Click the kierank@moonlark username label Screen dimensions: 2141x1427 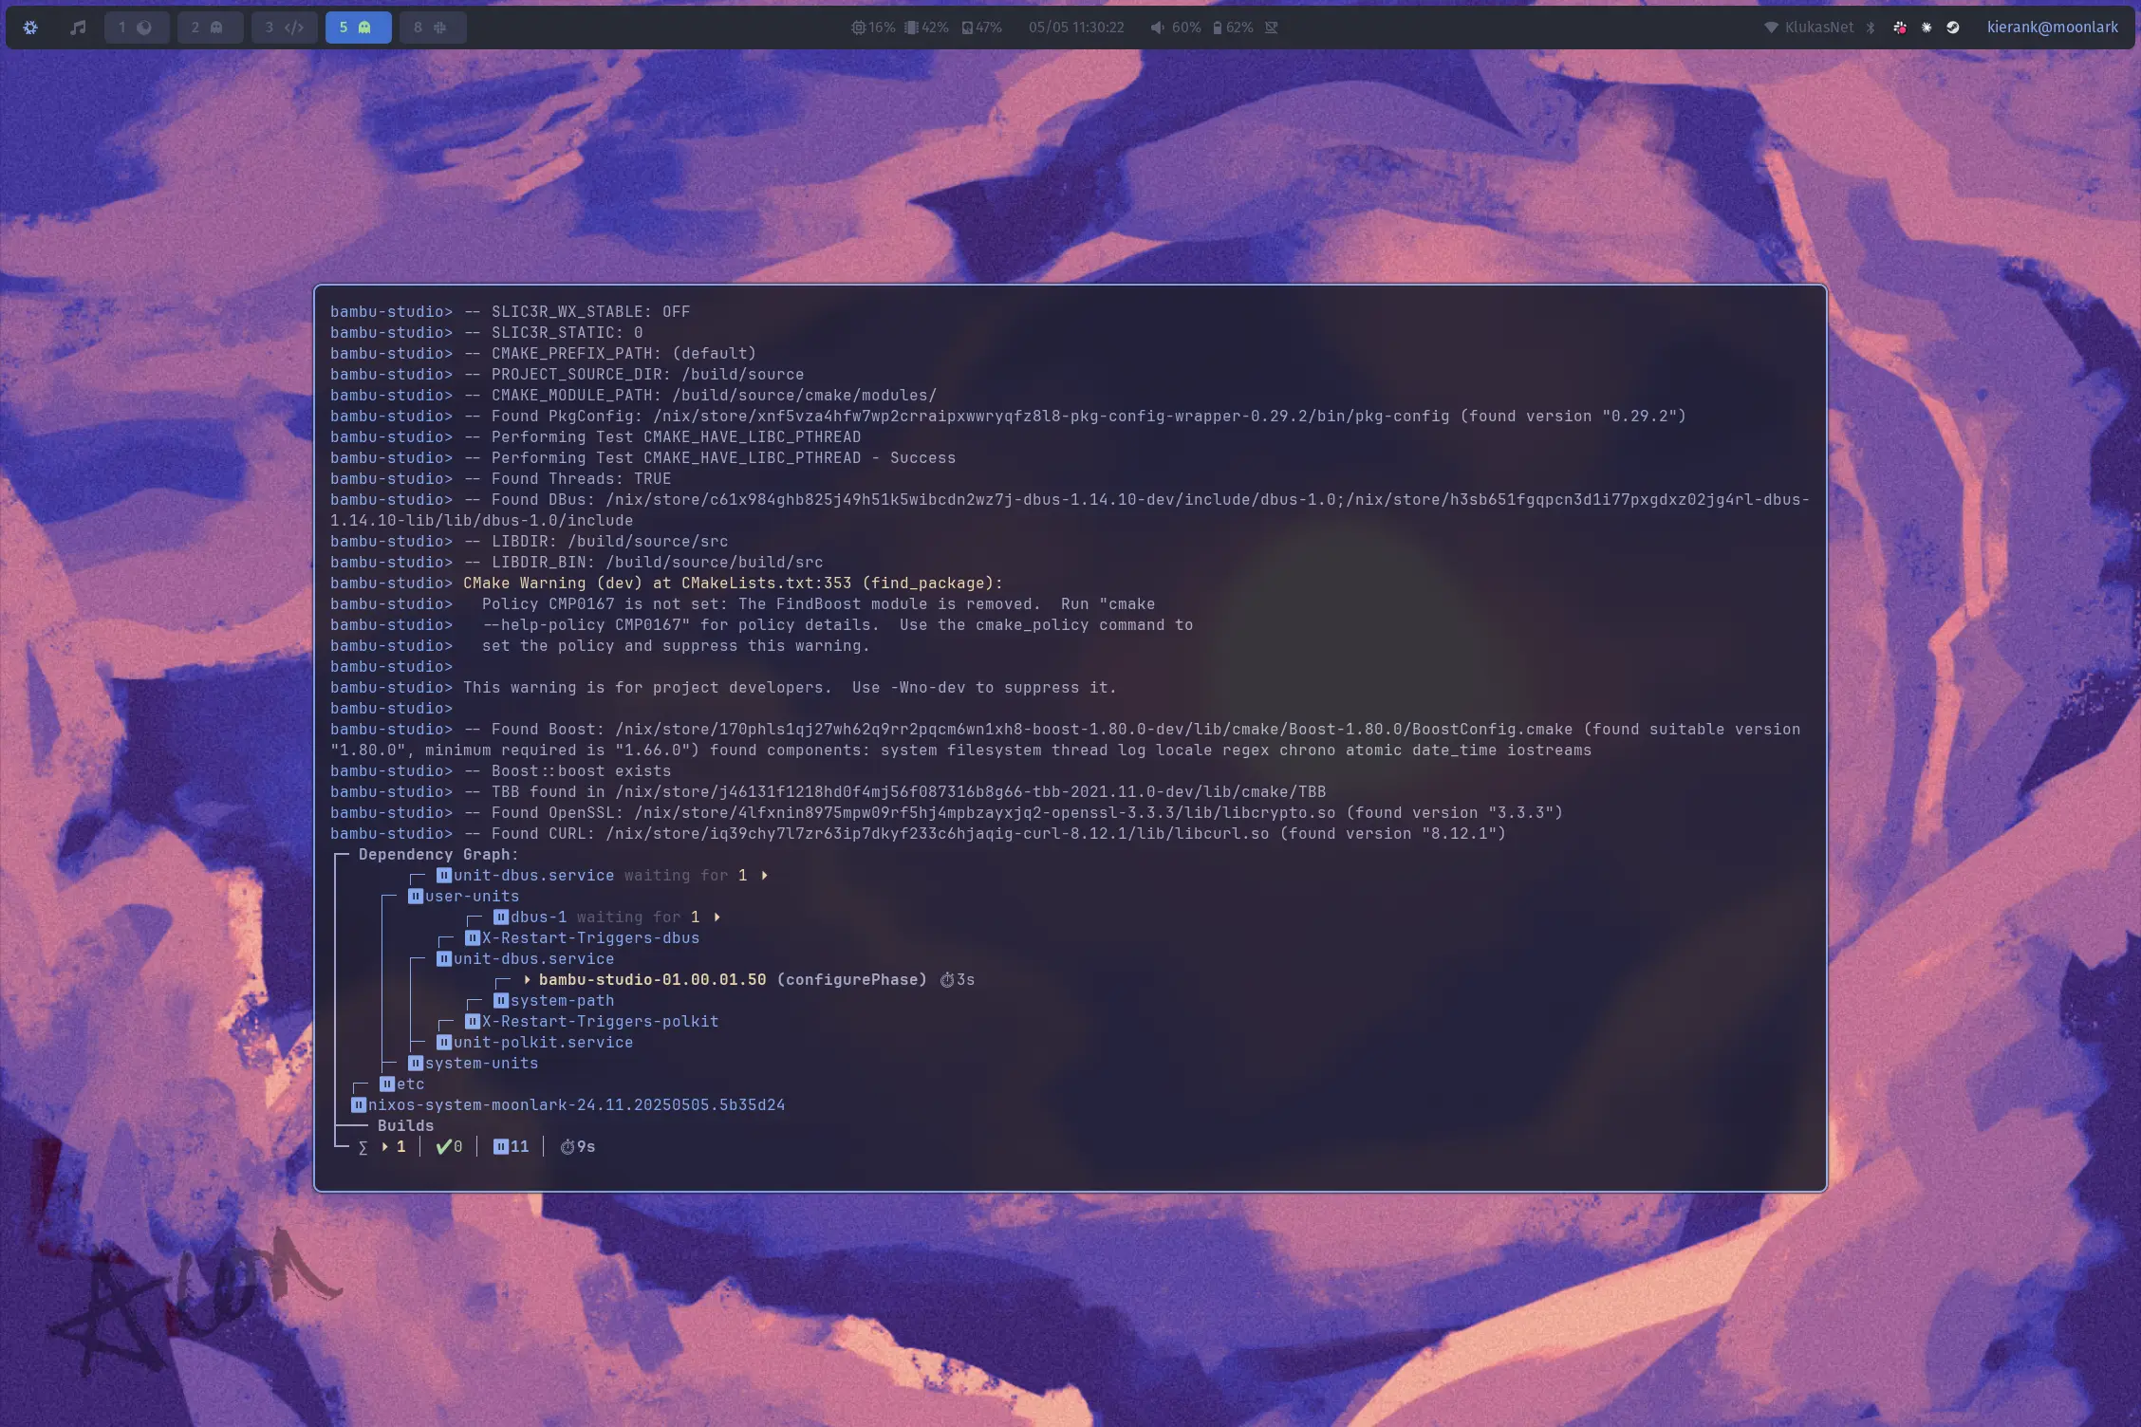coord(2053,28)
